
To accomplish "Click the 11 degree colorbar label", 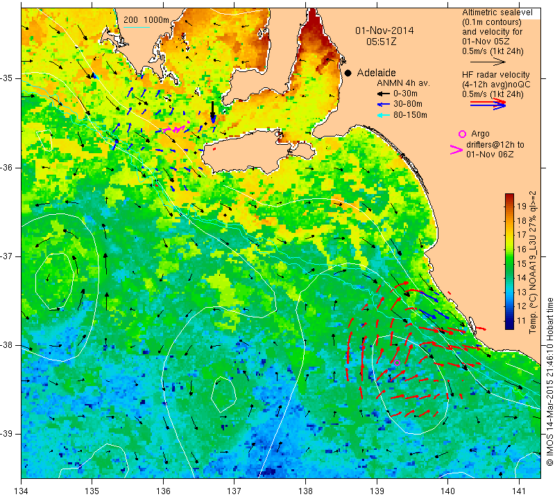I will (x=522, y=321).
